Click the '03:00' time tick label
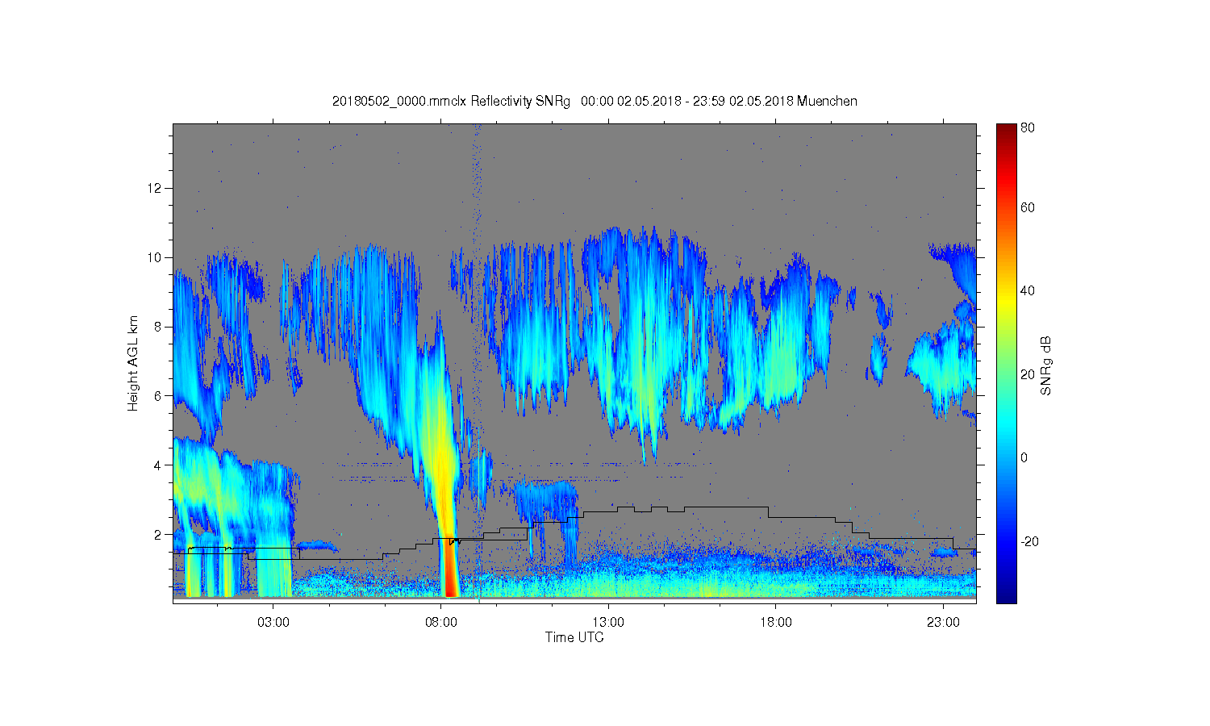 coord(273,623)
